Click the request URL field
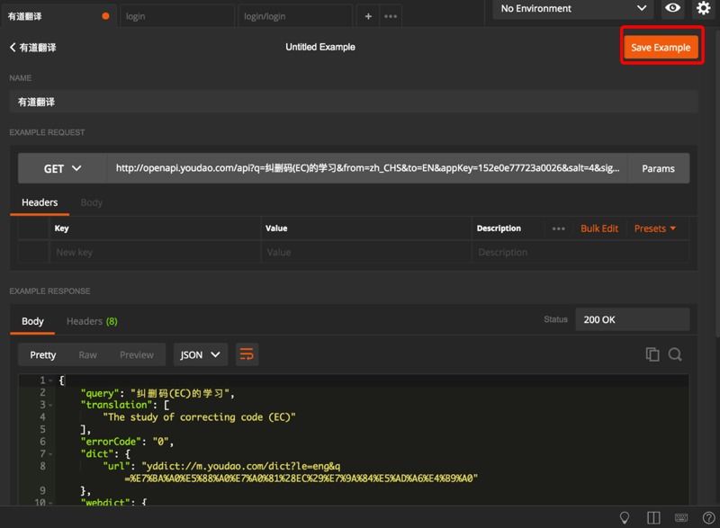 tap(367, 168)
